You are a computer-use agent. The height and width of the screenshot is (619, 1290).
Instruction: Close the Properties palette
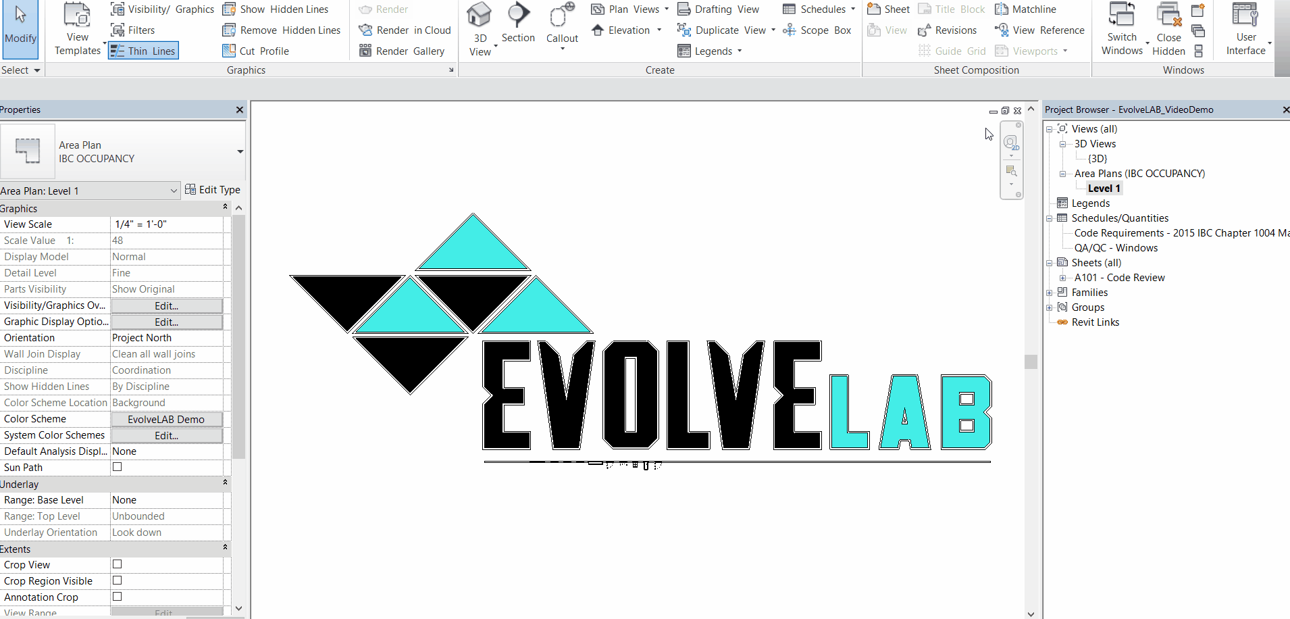coord(239,109)
